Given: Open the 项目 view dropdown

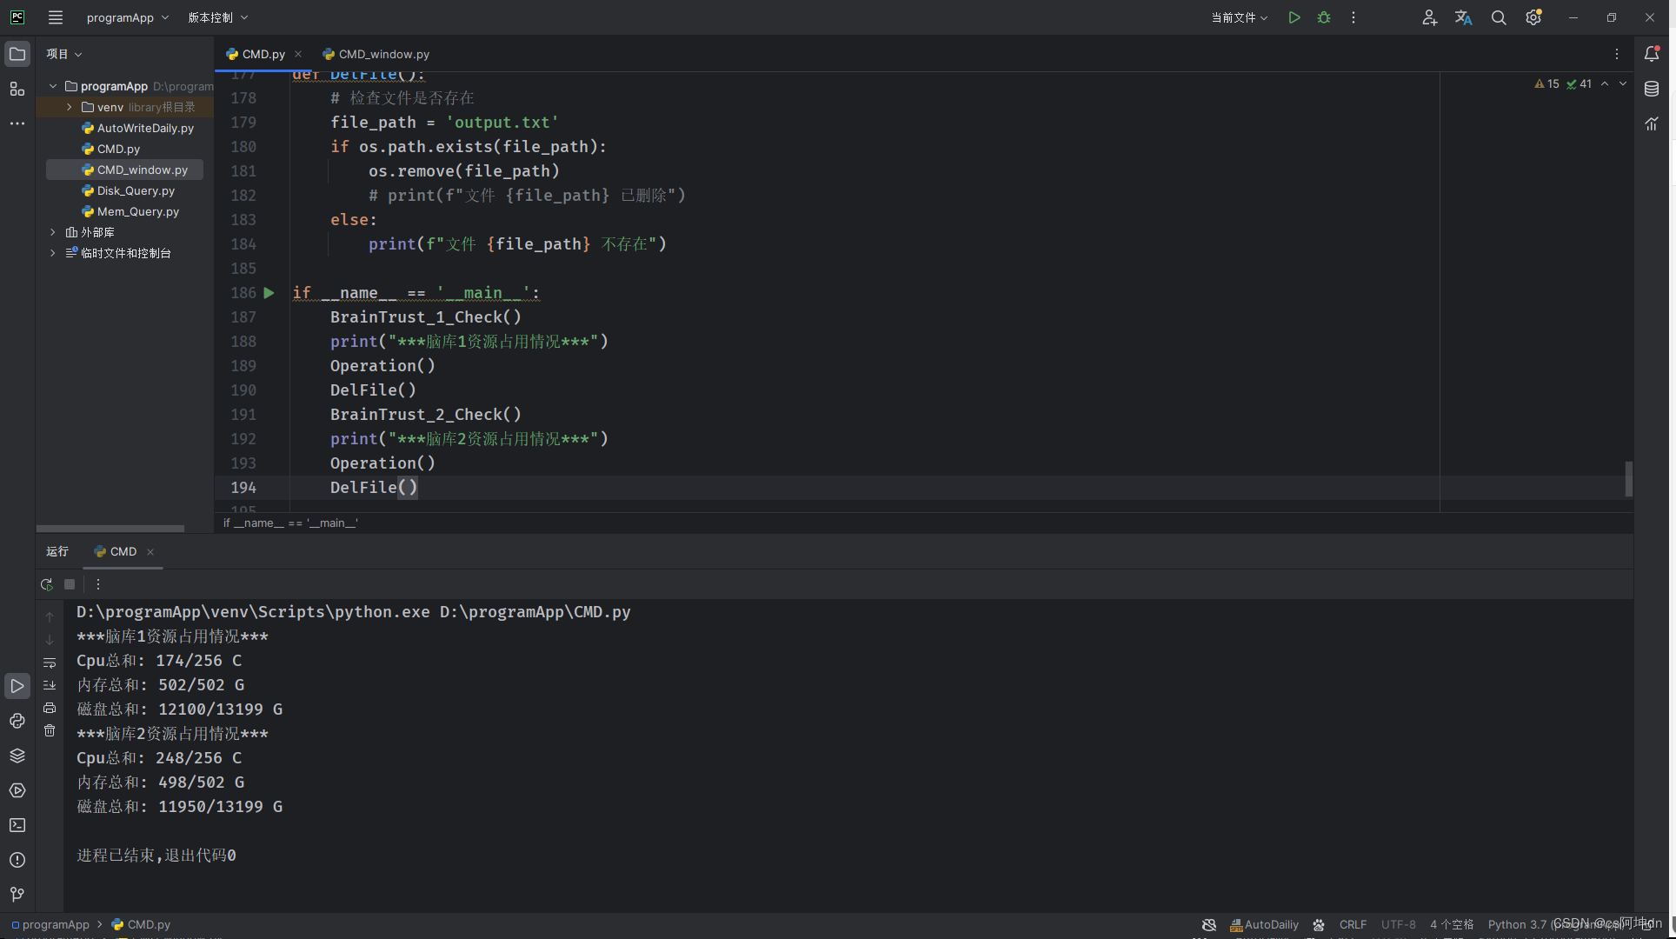Looking at the screenshot, I should click(x=64, y=54).
